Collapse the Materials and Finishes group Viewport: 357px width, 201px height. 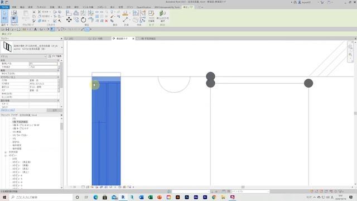pos(58,77)
